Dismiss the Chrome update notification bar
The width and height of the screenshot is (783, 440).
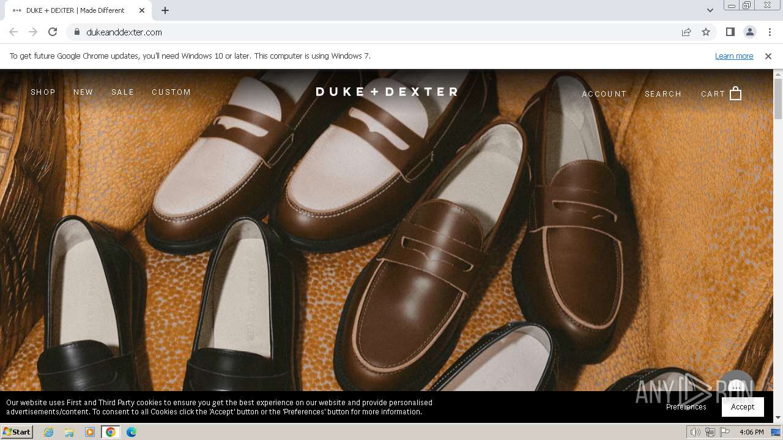768,56
